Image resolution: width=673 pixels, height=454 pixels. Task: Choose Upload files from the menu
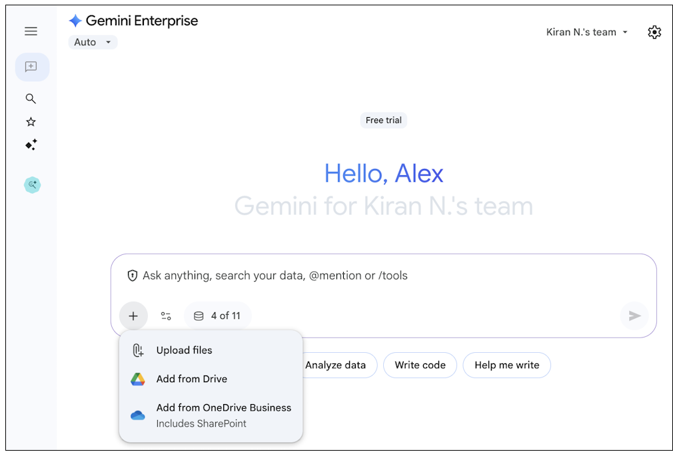[183, 349]
